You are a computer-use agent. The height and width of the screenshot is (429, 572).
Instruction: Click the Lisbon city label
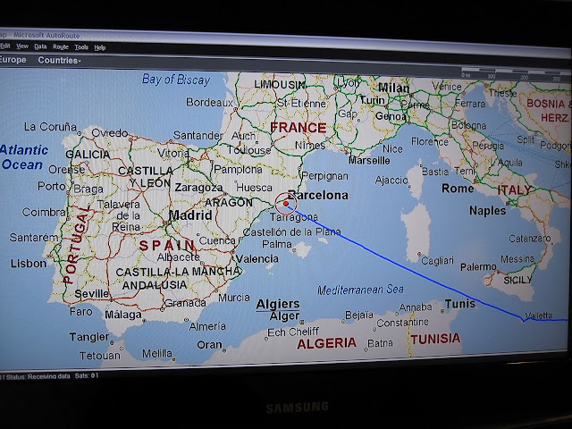pyautogui.click(x=29, y=264)
